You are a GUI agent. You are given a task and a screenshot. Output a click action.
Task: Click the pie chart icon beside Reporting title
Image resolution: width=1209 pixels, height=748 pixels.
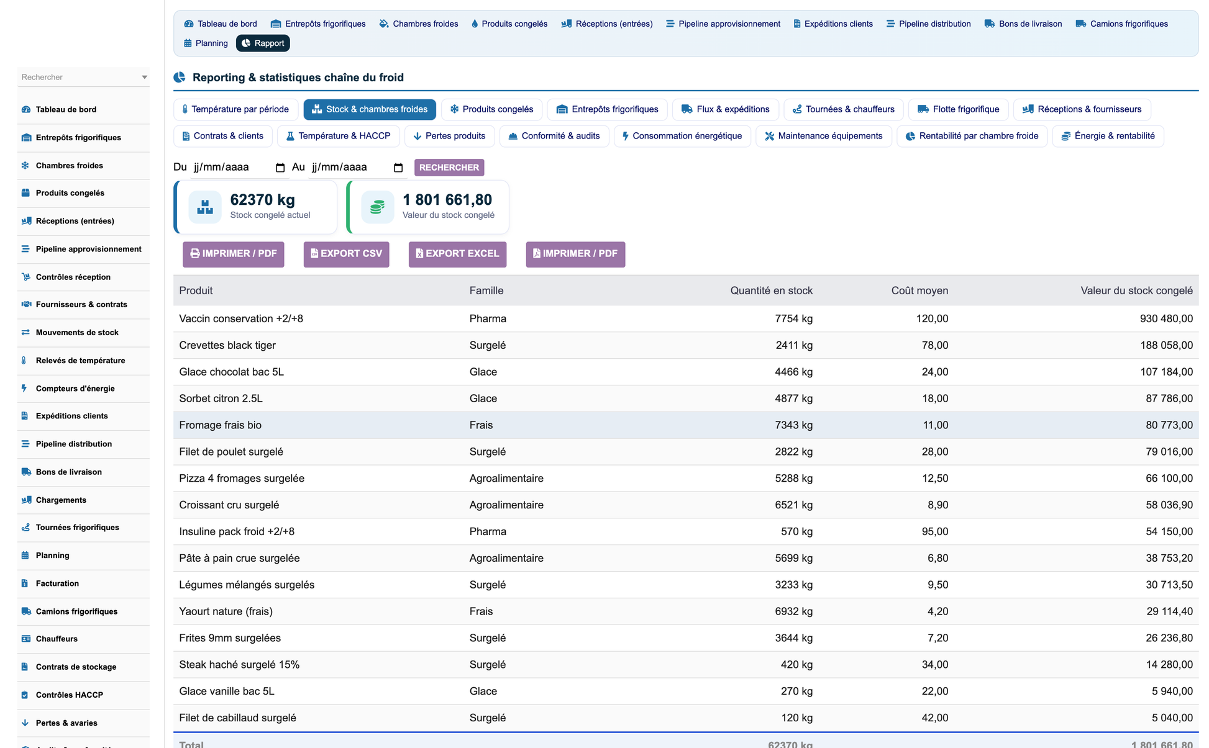(180, 77)
